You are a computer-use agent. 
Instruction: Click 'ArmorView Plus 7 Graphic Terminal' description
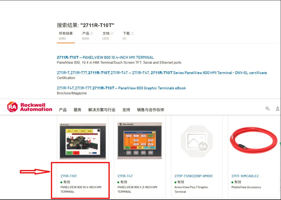pyautogui.click(x=191, y=189)
